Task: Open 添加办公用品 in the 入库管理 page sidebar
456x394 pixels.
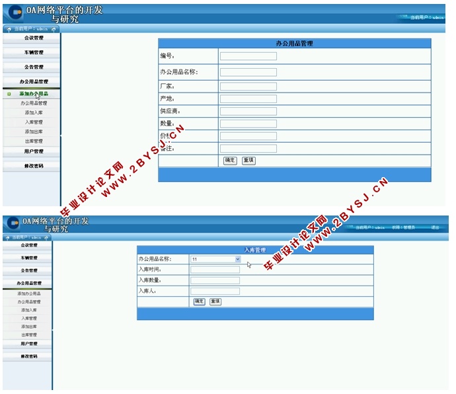Action: click(29, 294)
